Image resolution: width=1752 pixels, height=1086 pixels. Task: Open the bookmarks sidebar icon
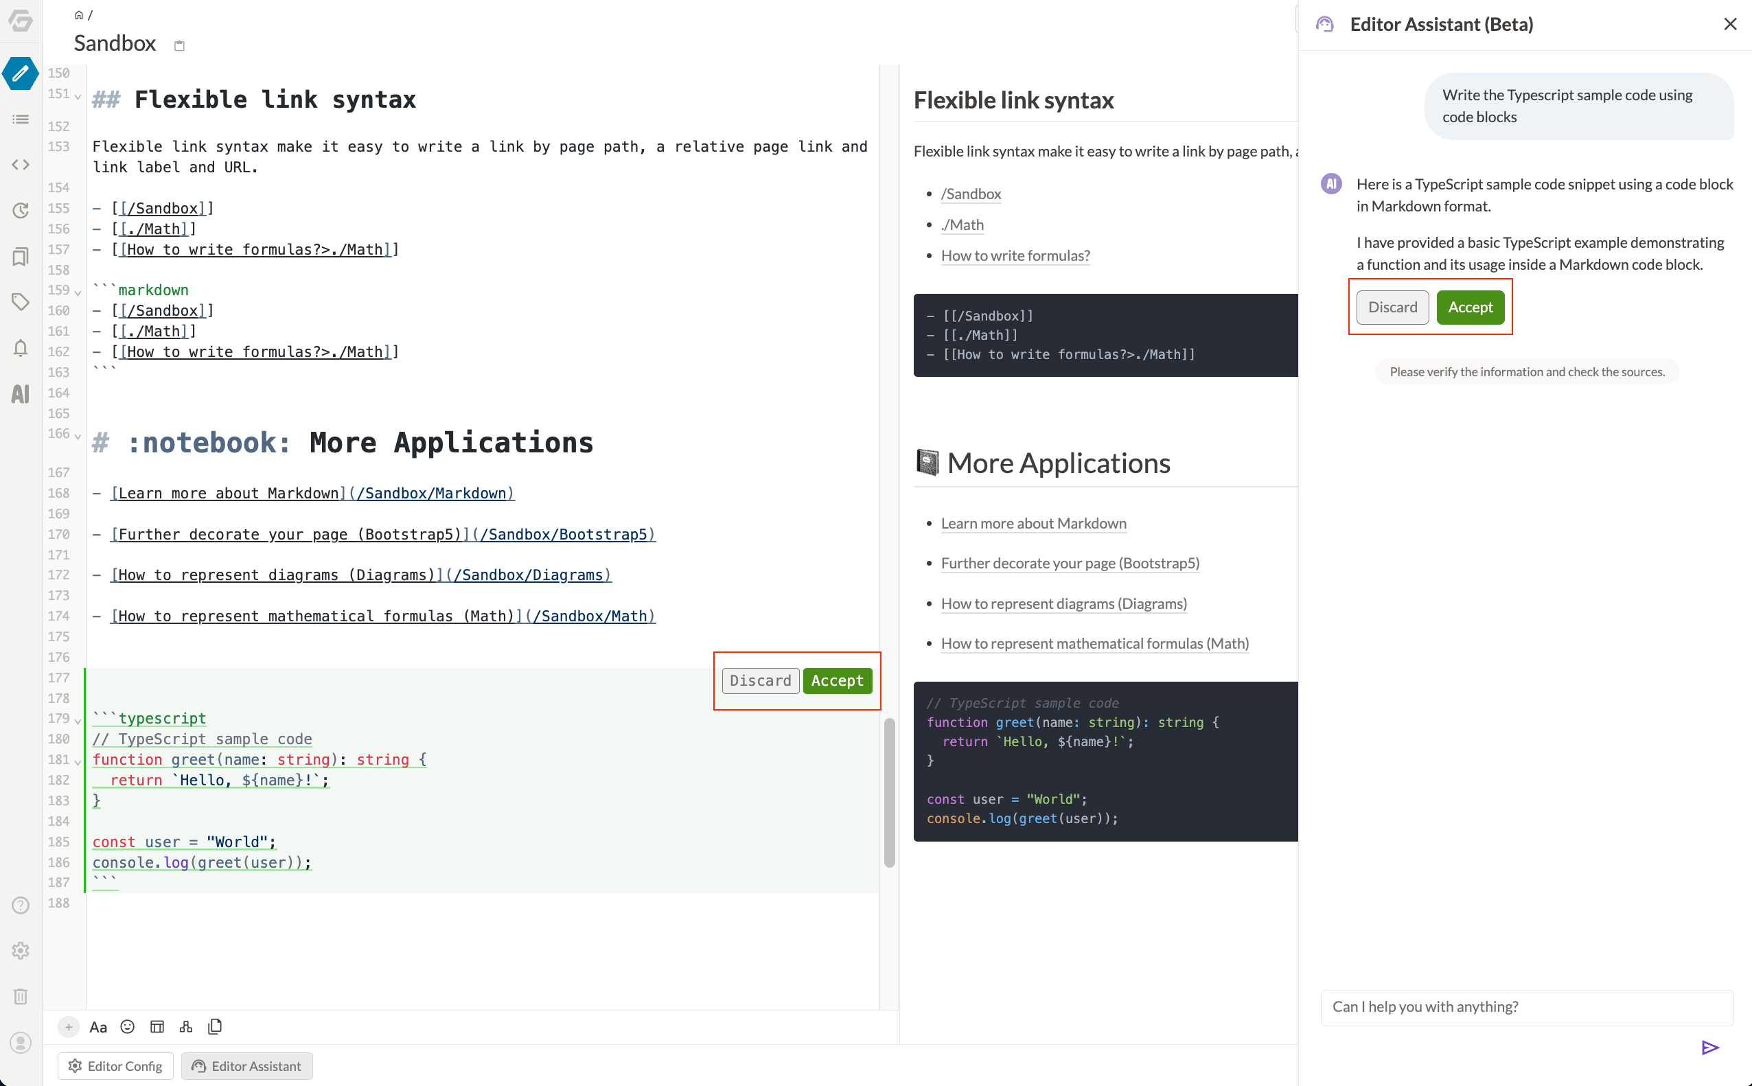(x=21, y=257)
